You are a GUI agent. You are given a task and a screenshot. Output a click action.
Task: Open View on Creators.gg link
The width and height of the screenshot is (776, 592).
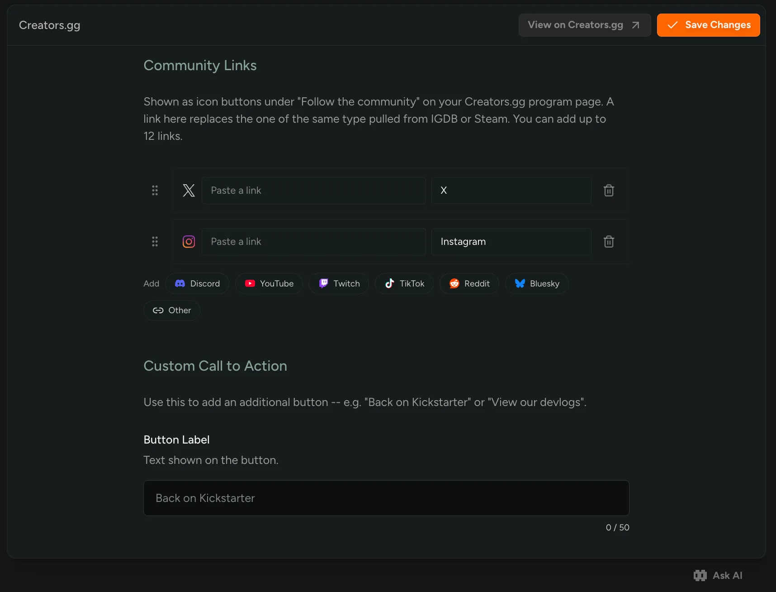tap(584, 25)
